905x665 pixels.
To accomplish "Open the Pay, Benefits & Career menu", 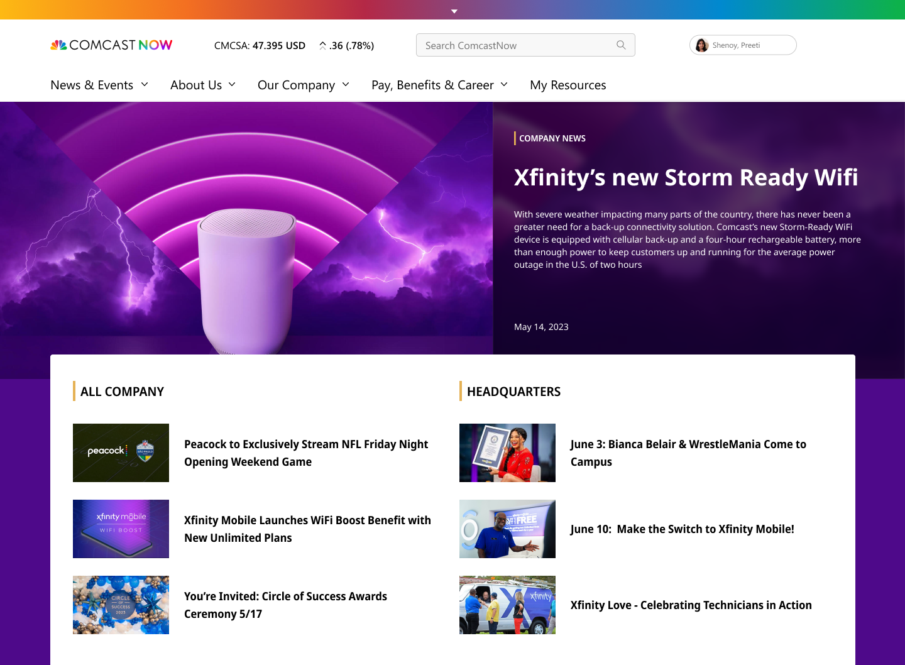I will 432,85.
